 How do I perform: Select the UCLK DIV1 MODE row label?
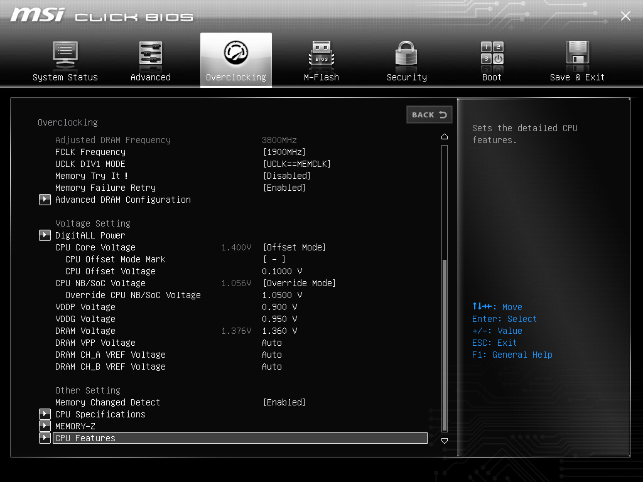coord(90,164)
